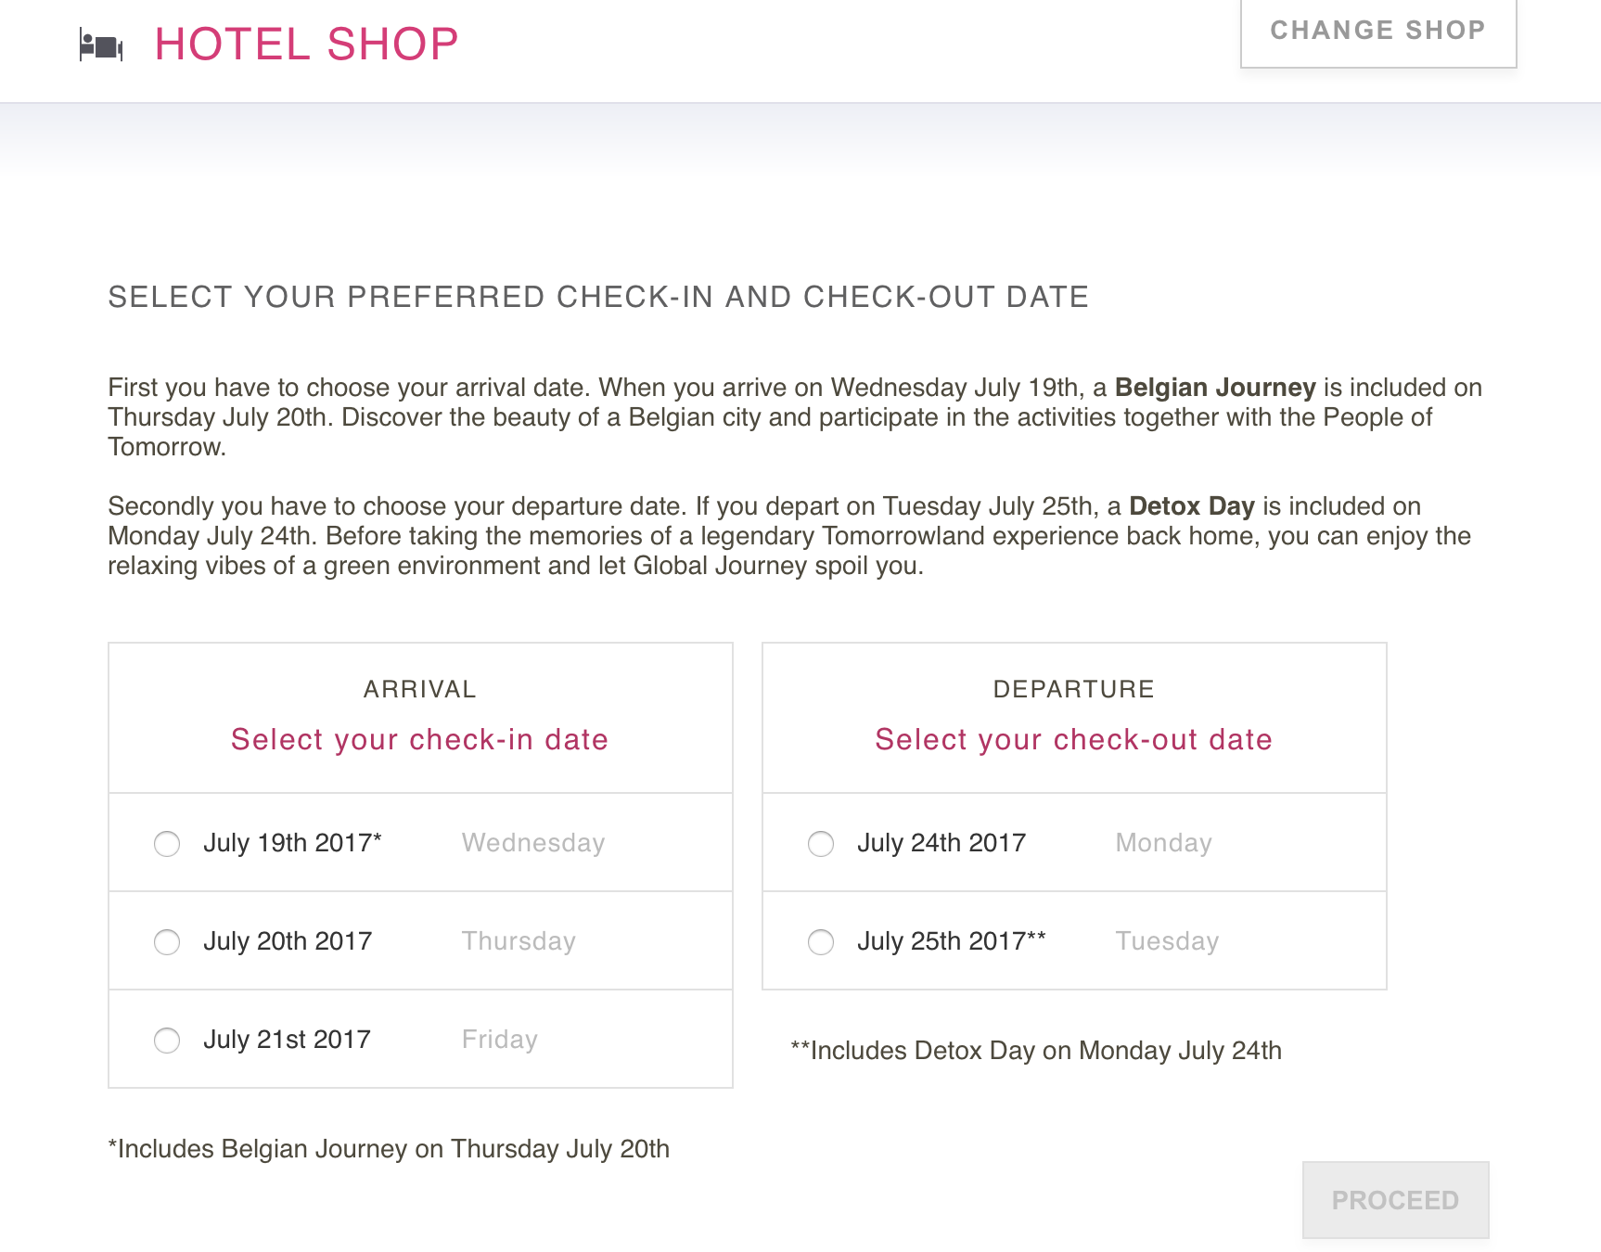Click the CHANGE SHOP button
The image size is (1601, 1252).
click(1378, 31)
